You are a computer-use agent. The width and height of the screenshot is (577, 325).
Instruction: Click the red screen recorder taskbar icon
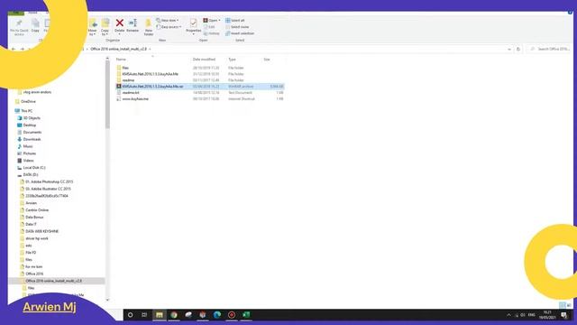[232, 315]
